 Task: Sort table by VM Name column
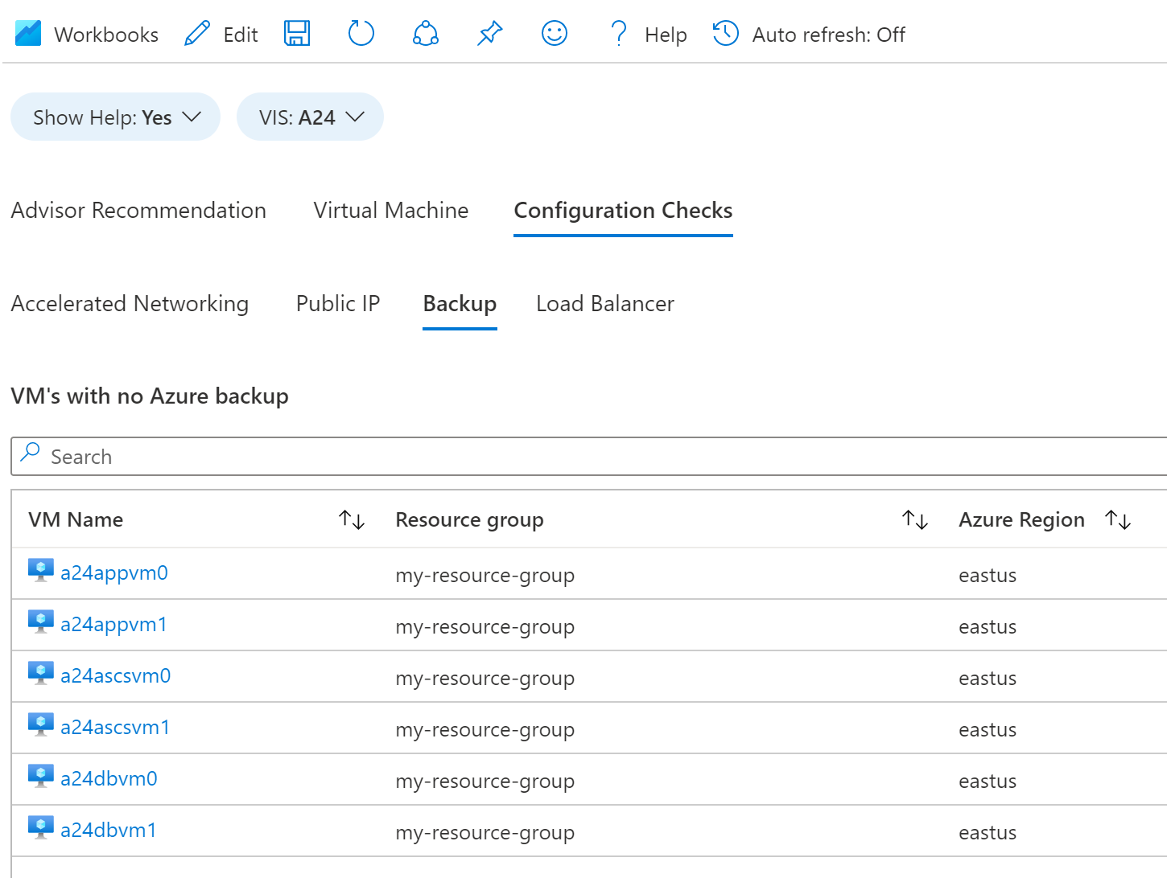click(x=352, y=519)
